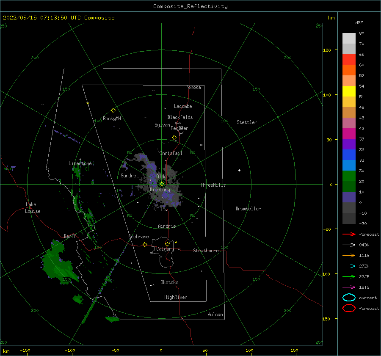Click the white plus marker east of ThreeHills
This screenshot has height=356, width=381.
(239, 170)
